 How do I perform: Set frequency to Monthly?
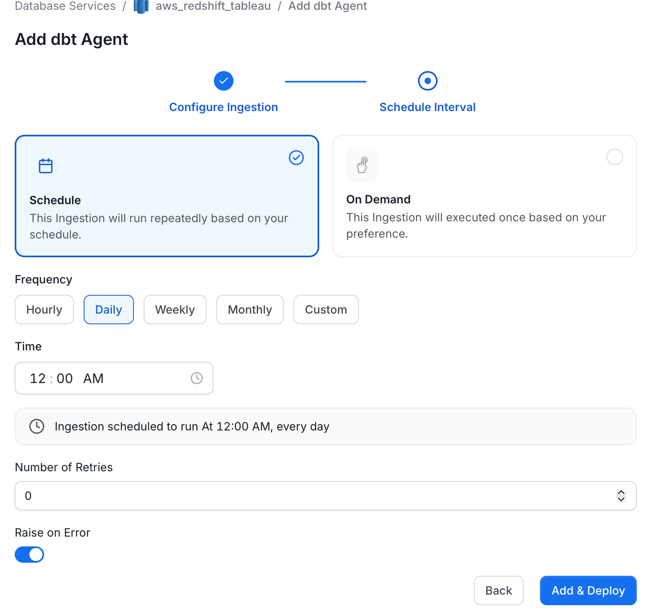(250, 310)
